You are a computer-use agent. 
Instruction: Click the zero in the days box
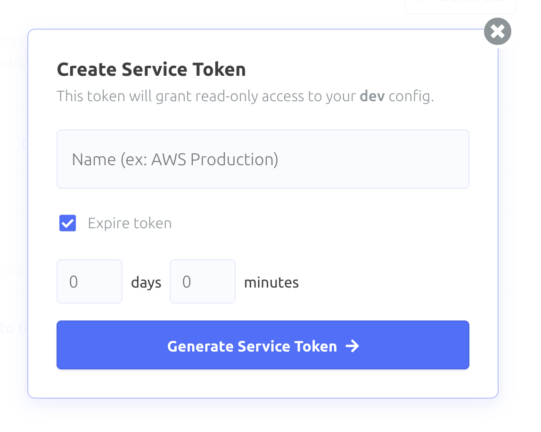74,282
